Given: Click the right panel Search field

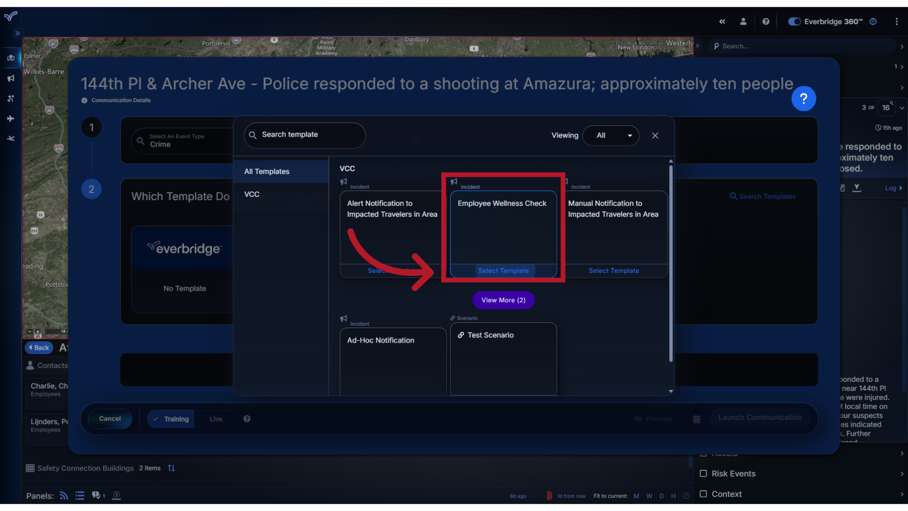Looking at the screenshot, I should pos(803,46).
